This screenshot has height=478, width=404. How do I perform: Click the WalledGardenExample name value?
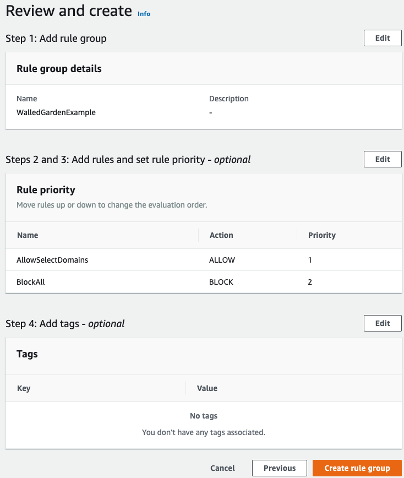click(56, 112)
